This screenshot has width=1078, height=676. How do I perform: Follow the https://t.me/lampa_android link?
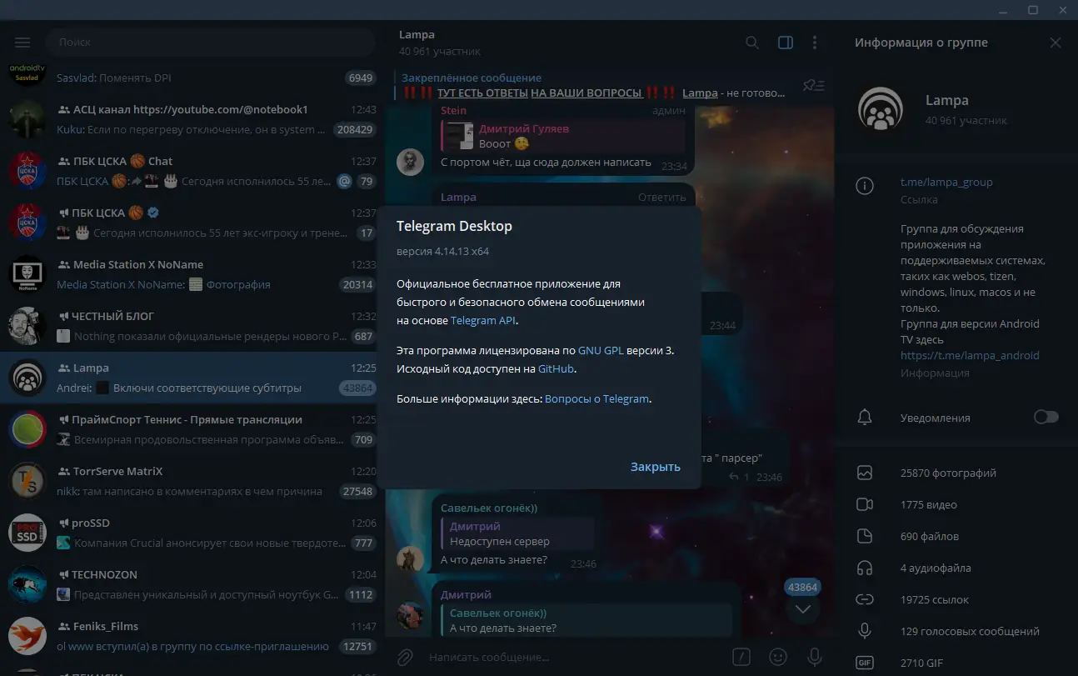click(x=970, y=355)
